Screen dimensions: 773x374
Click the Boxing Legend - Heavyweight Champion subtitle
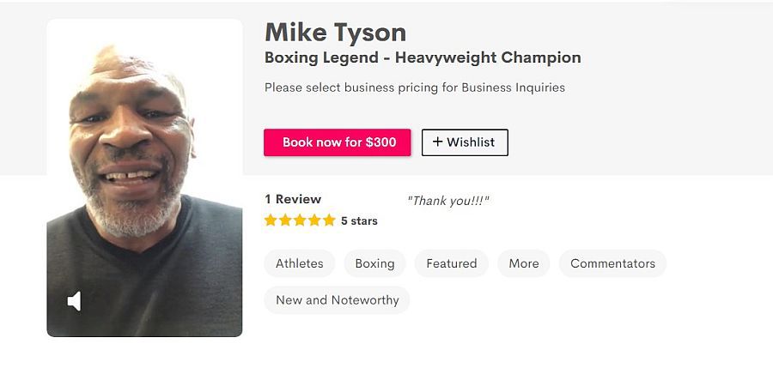tap(423, 57)
